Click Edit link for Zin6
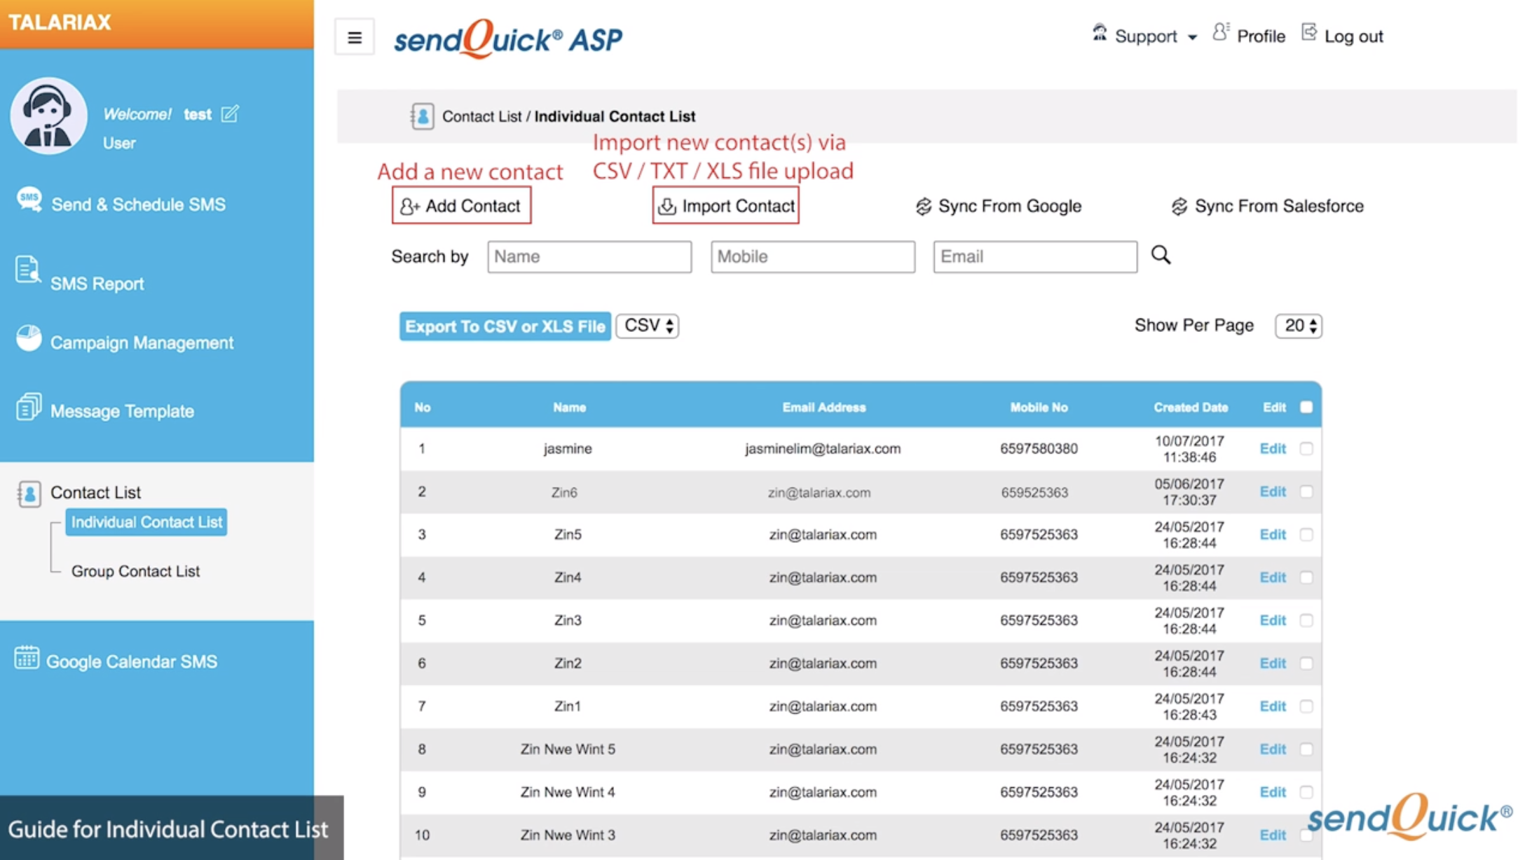This screenshot has width=1532, height=860. tap(1273, 492)
